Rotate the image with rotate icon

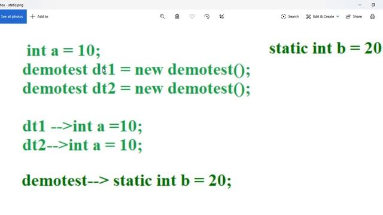click(x=207, y=17)
